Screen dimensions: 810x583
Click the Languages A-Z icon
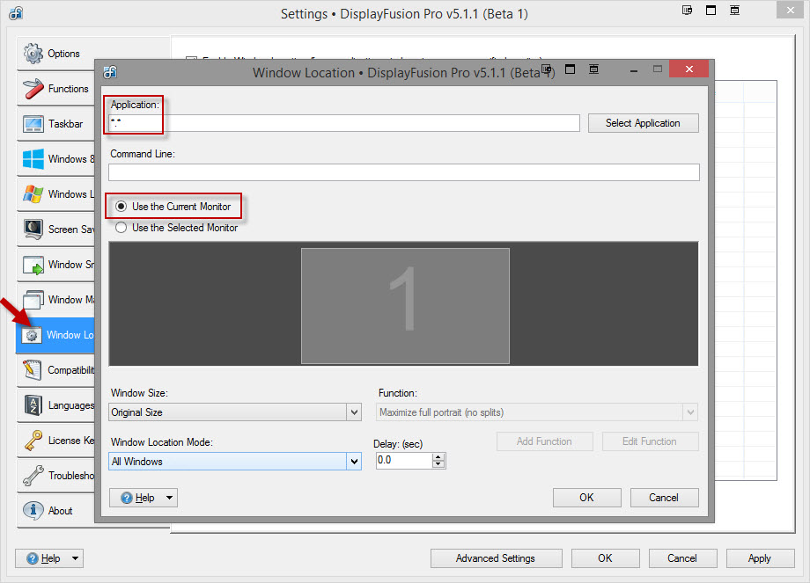coord(33,405)
